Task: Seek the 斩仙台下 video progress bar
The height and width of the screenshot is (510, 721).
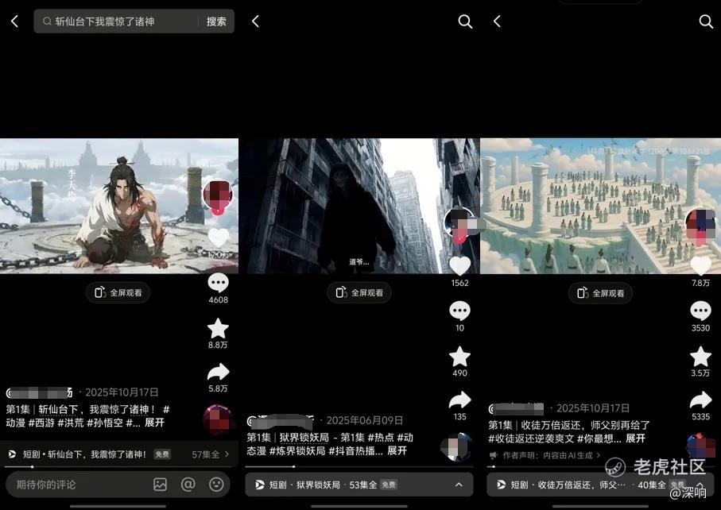Action: tap(119, 467)
